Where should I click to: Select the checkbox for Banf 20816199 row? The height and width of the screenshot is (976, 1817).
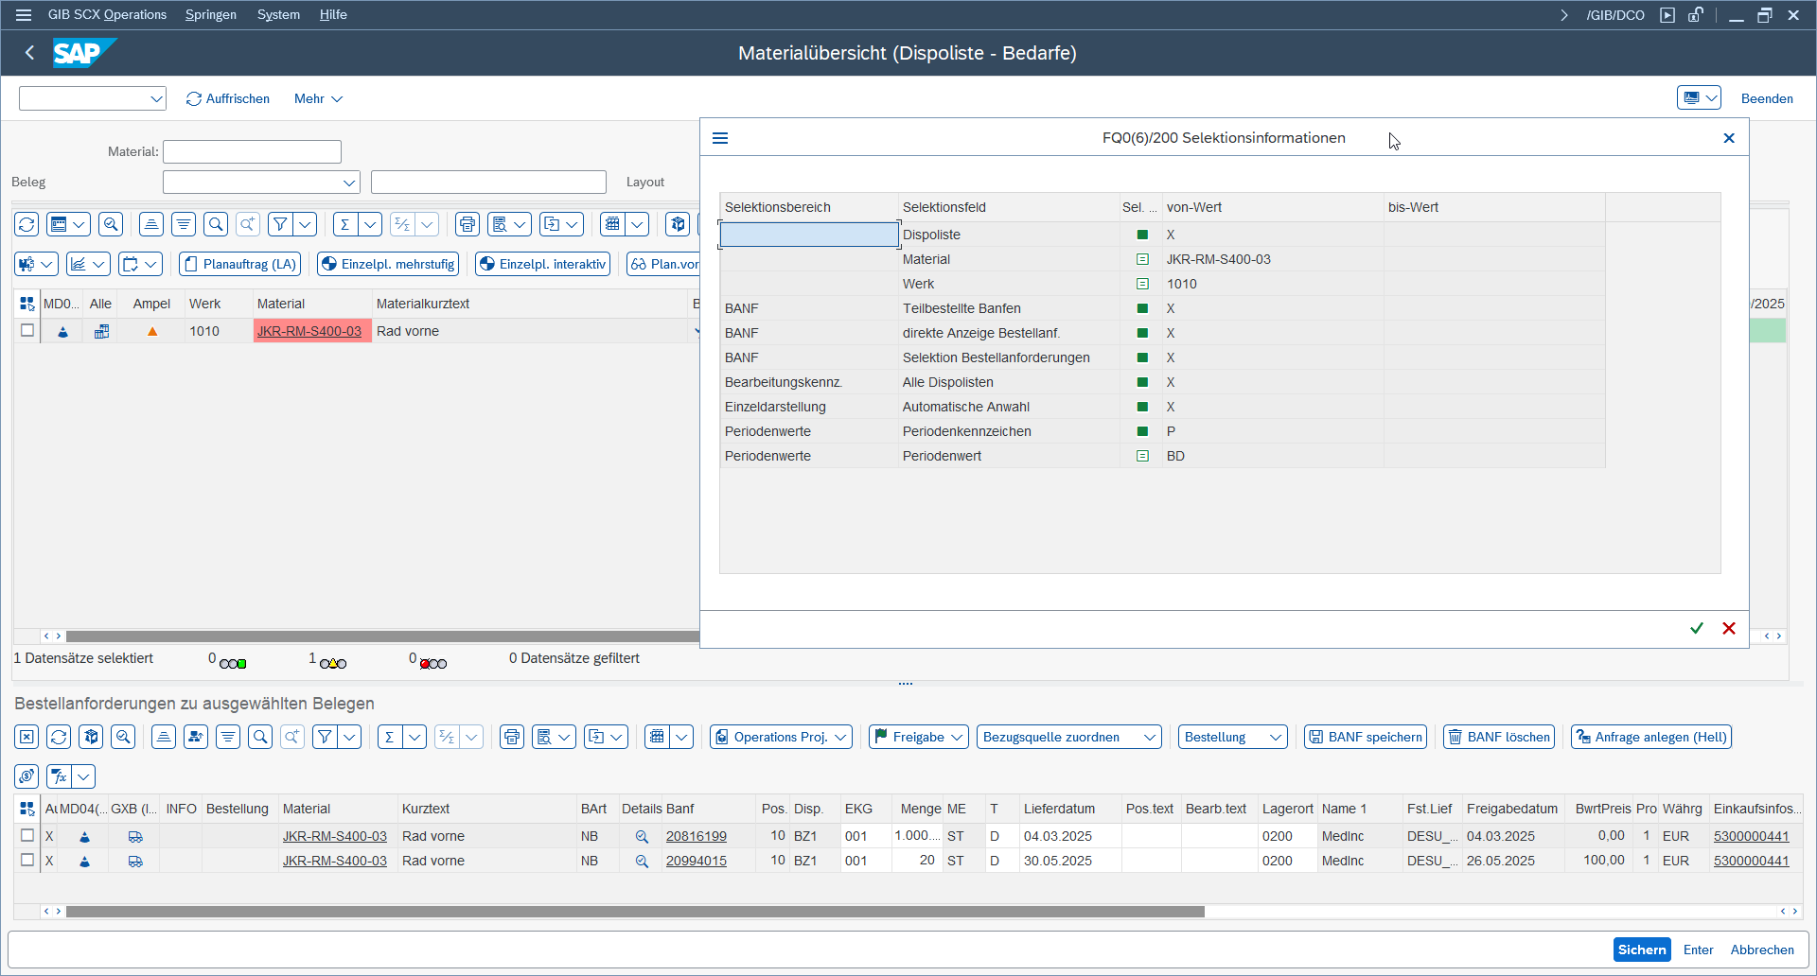tap(27, 835)
